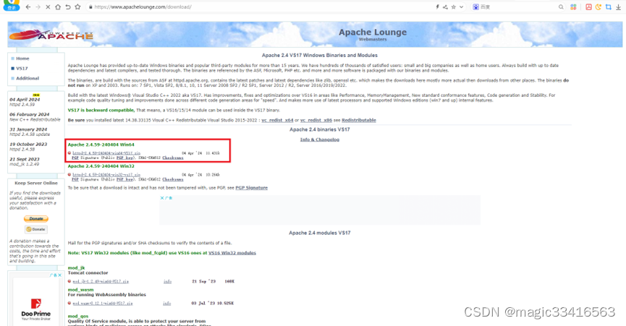Open the 06 February 2024 news entry
This screenshot has height=326, width=626.
click(35, 117)
